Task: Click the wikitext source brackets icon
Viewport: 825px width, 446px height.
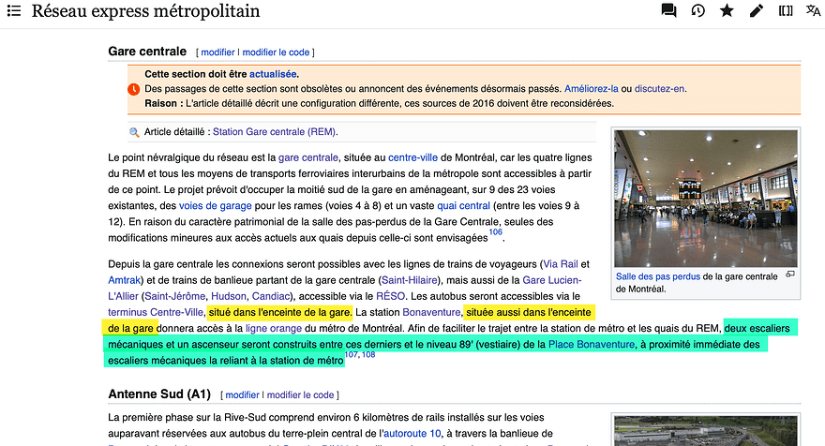Action: [785, 11]
